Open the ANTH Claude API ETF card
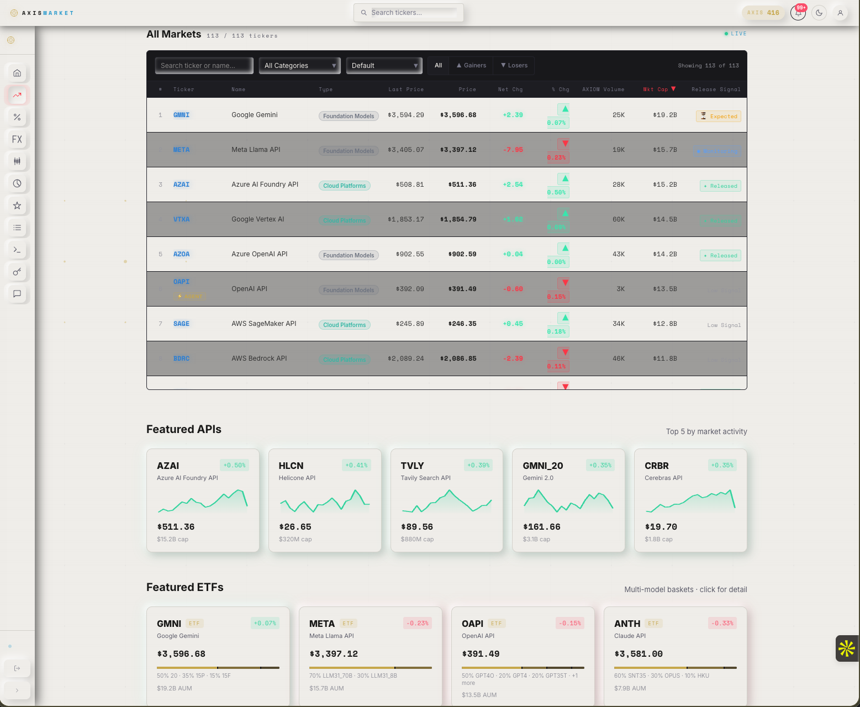Screen dimensions: 860x707 (x=676, y=656)
